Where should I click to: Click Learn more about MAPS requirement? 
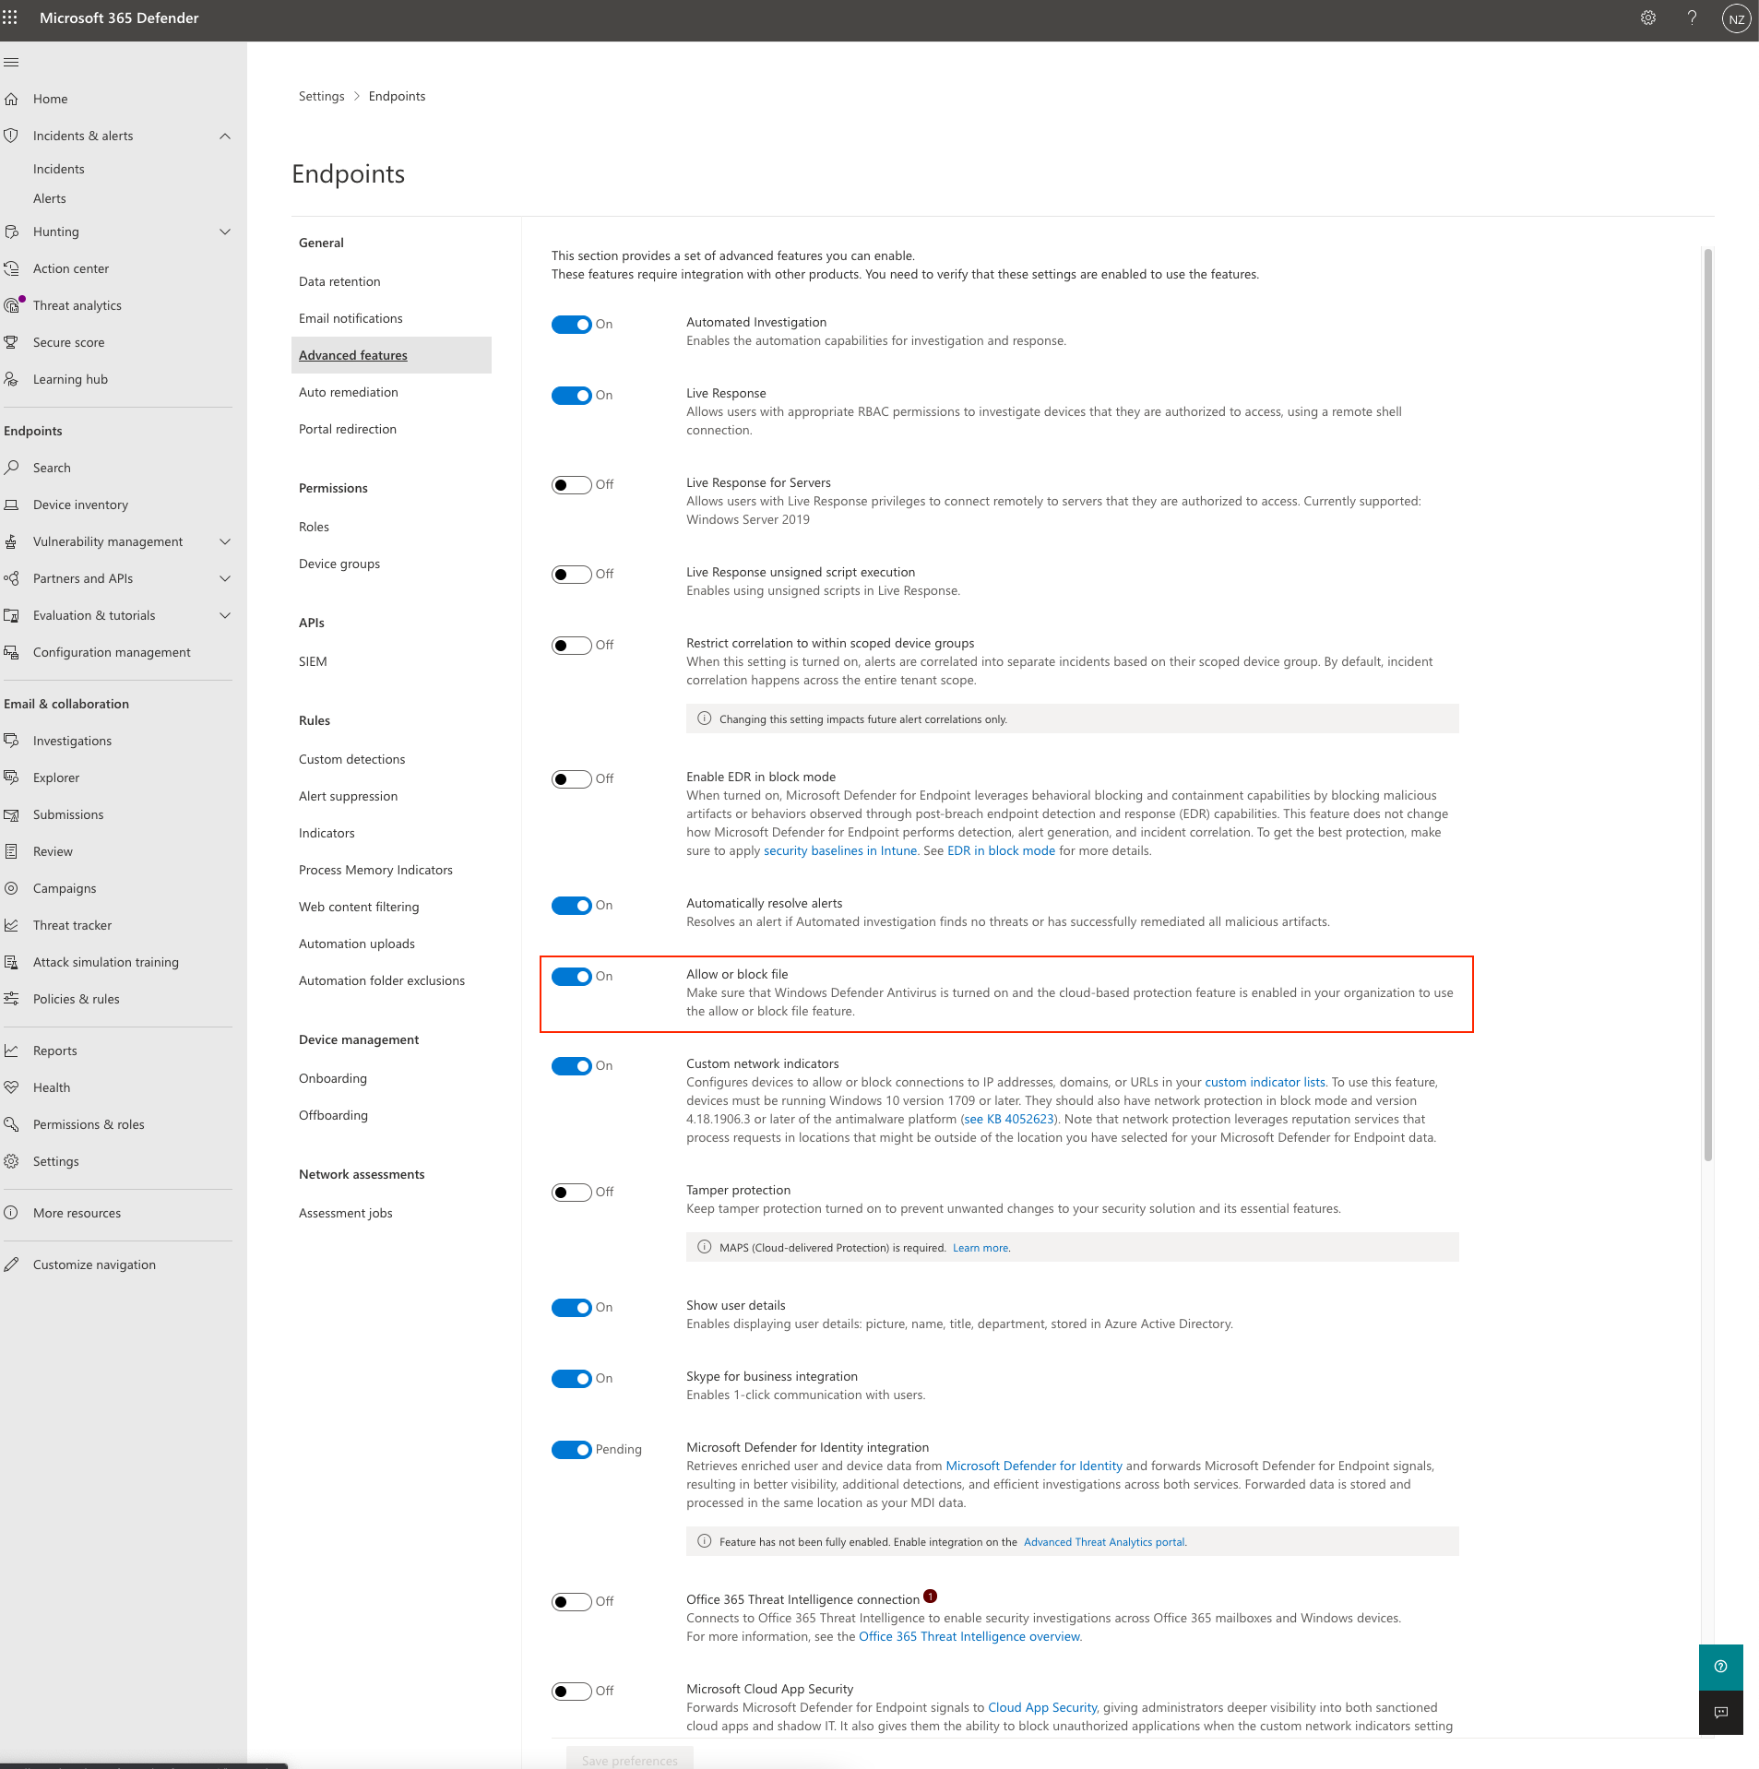[x=981, y=1248]
